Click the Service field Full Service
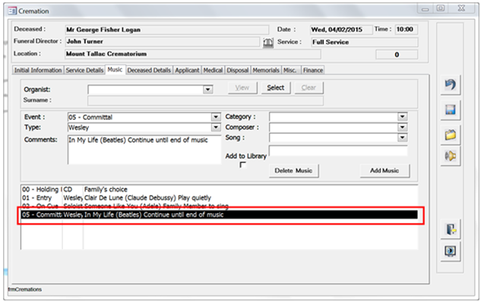Screen dimensions: 481x302 coord(364,42)
